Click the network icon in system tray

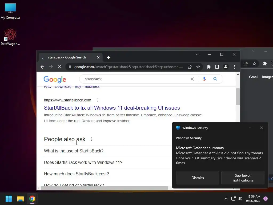click(x=233, y=199)
